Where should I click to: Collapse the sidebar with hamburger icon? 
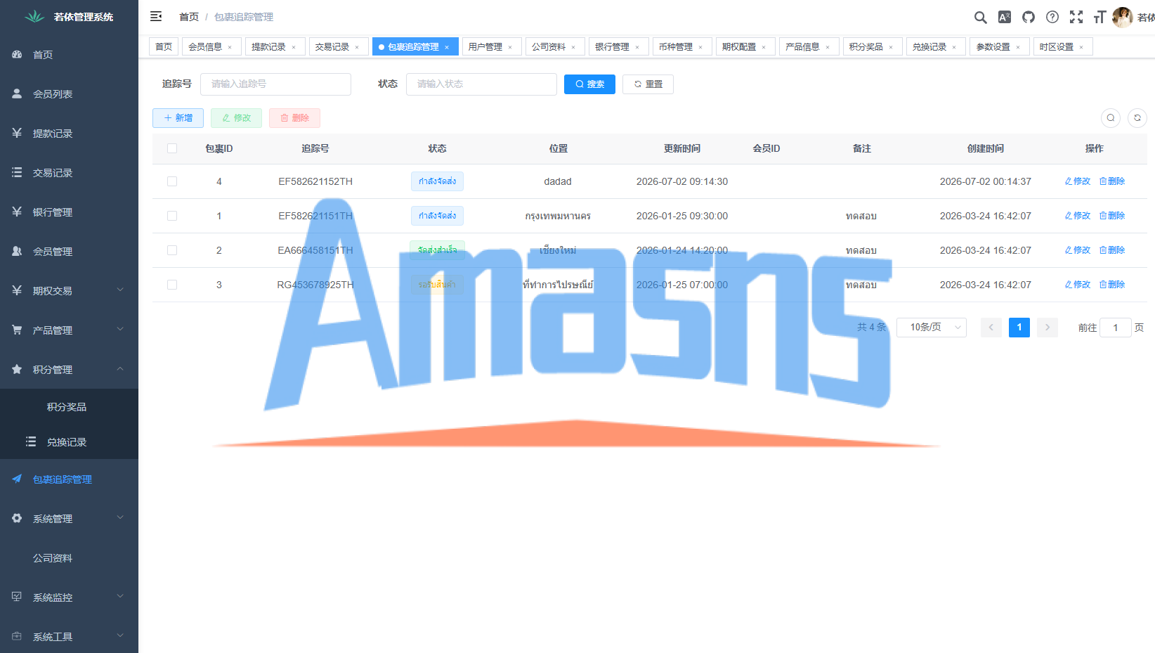pyautogui.click(x=156, y=16)
